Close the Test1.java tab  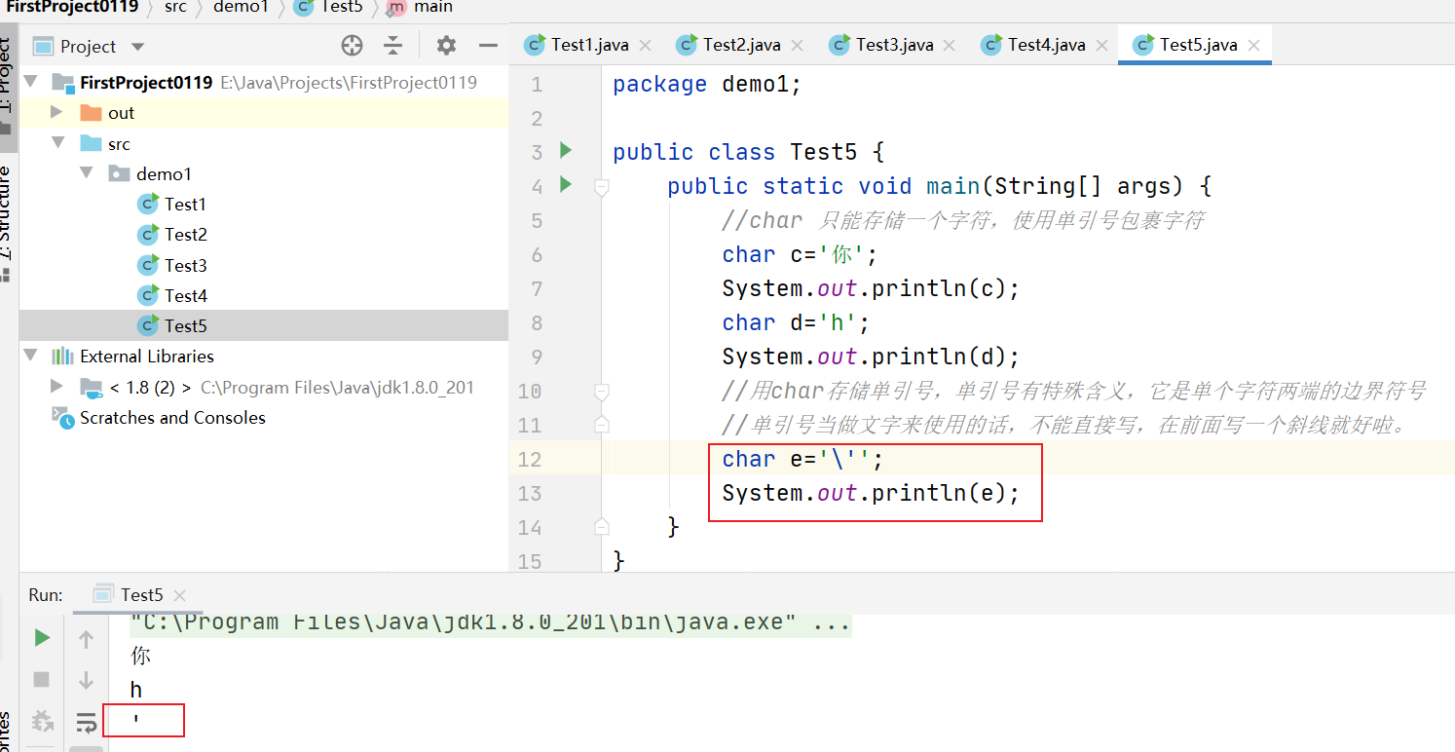(x=647, y=46)
